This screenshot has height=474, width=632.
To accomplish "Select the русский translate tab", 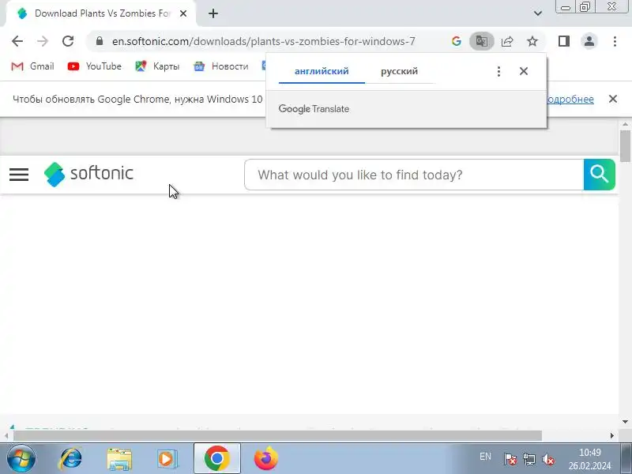I will 400,71.
